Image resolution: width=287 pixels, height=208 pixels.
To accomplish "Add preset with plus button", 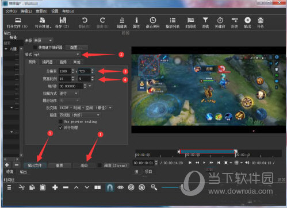I will [x=7, y=165].
